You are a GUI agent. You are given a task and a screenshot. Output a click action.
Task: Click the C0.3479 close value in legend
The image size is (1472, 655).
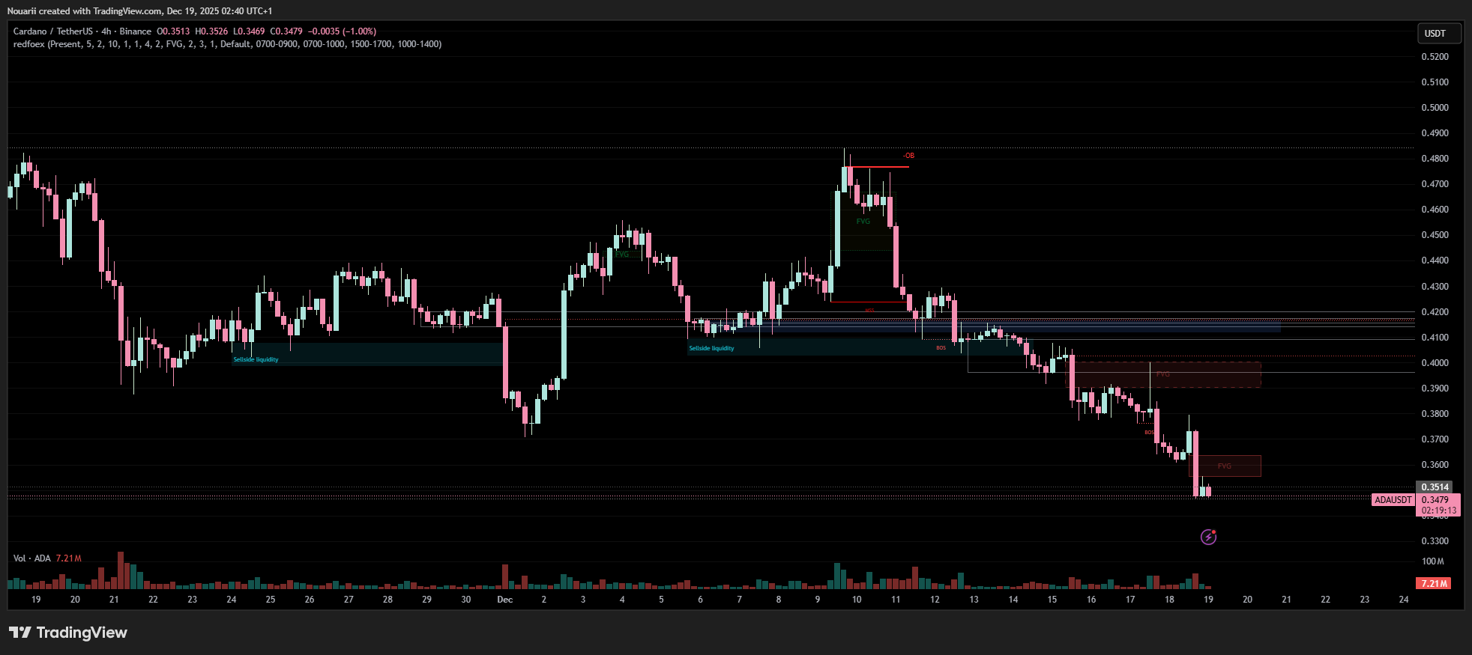click(x=286, y=31)
